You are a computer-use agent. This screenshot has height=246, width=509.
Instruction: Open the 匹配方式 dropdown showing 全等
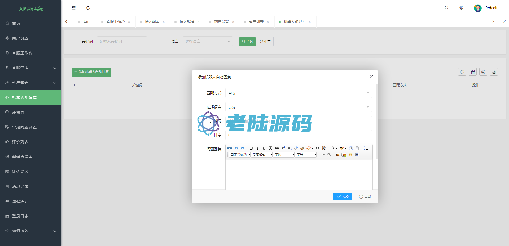[x=299, y=93]
